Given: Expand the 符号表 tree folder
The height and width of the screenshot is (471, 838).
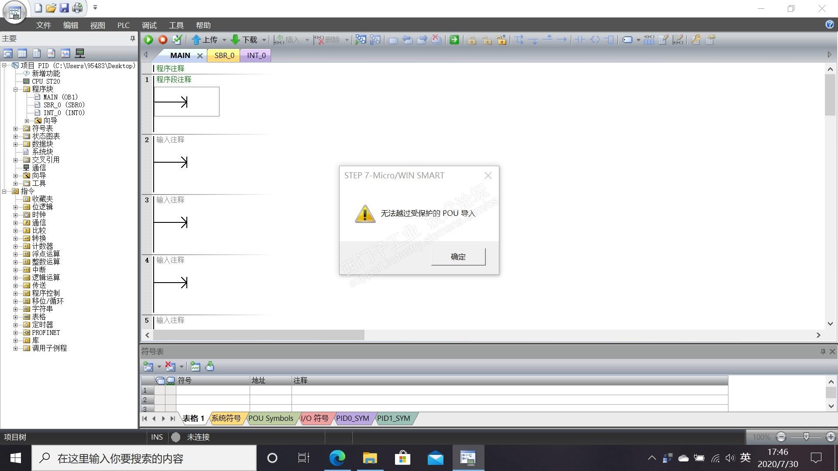Looking at the screenshot, I should pos(16,129).
